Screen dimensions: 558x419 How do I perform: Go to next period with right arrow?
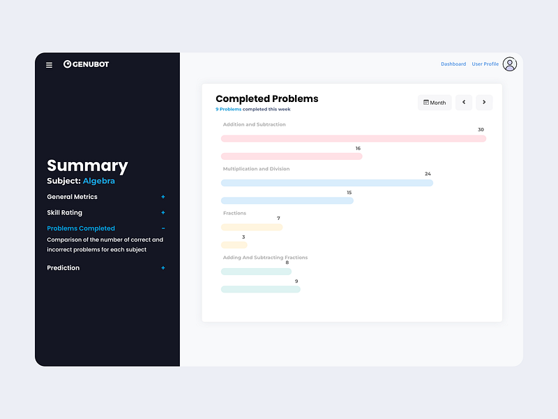pyautogui.click(x=484, y=102)
